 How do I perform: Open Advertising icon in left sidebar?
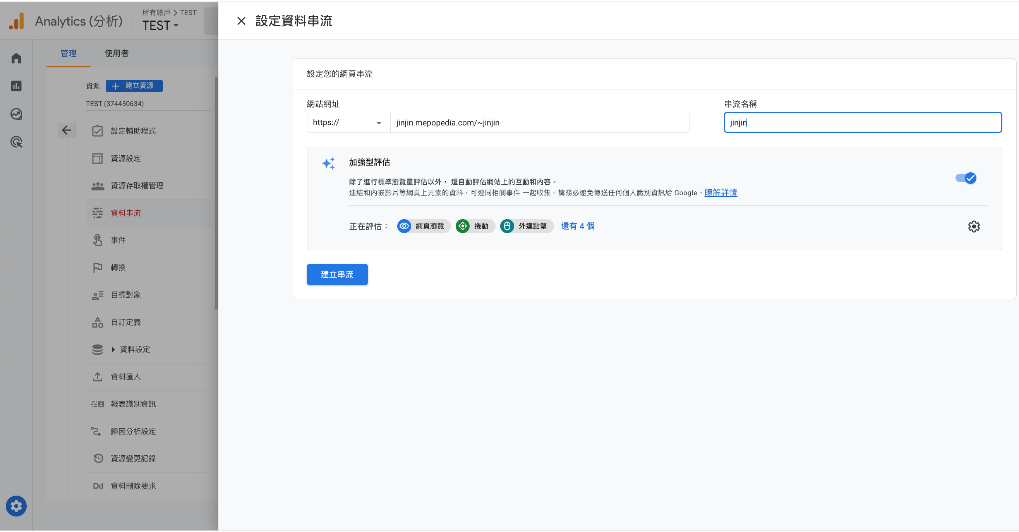pos(16,142)
